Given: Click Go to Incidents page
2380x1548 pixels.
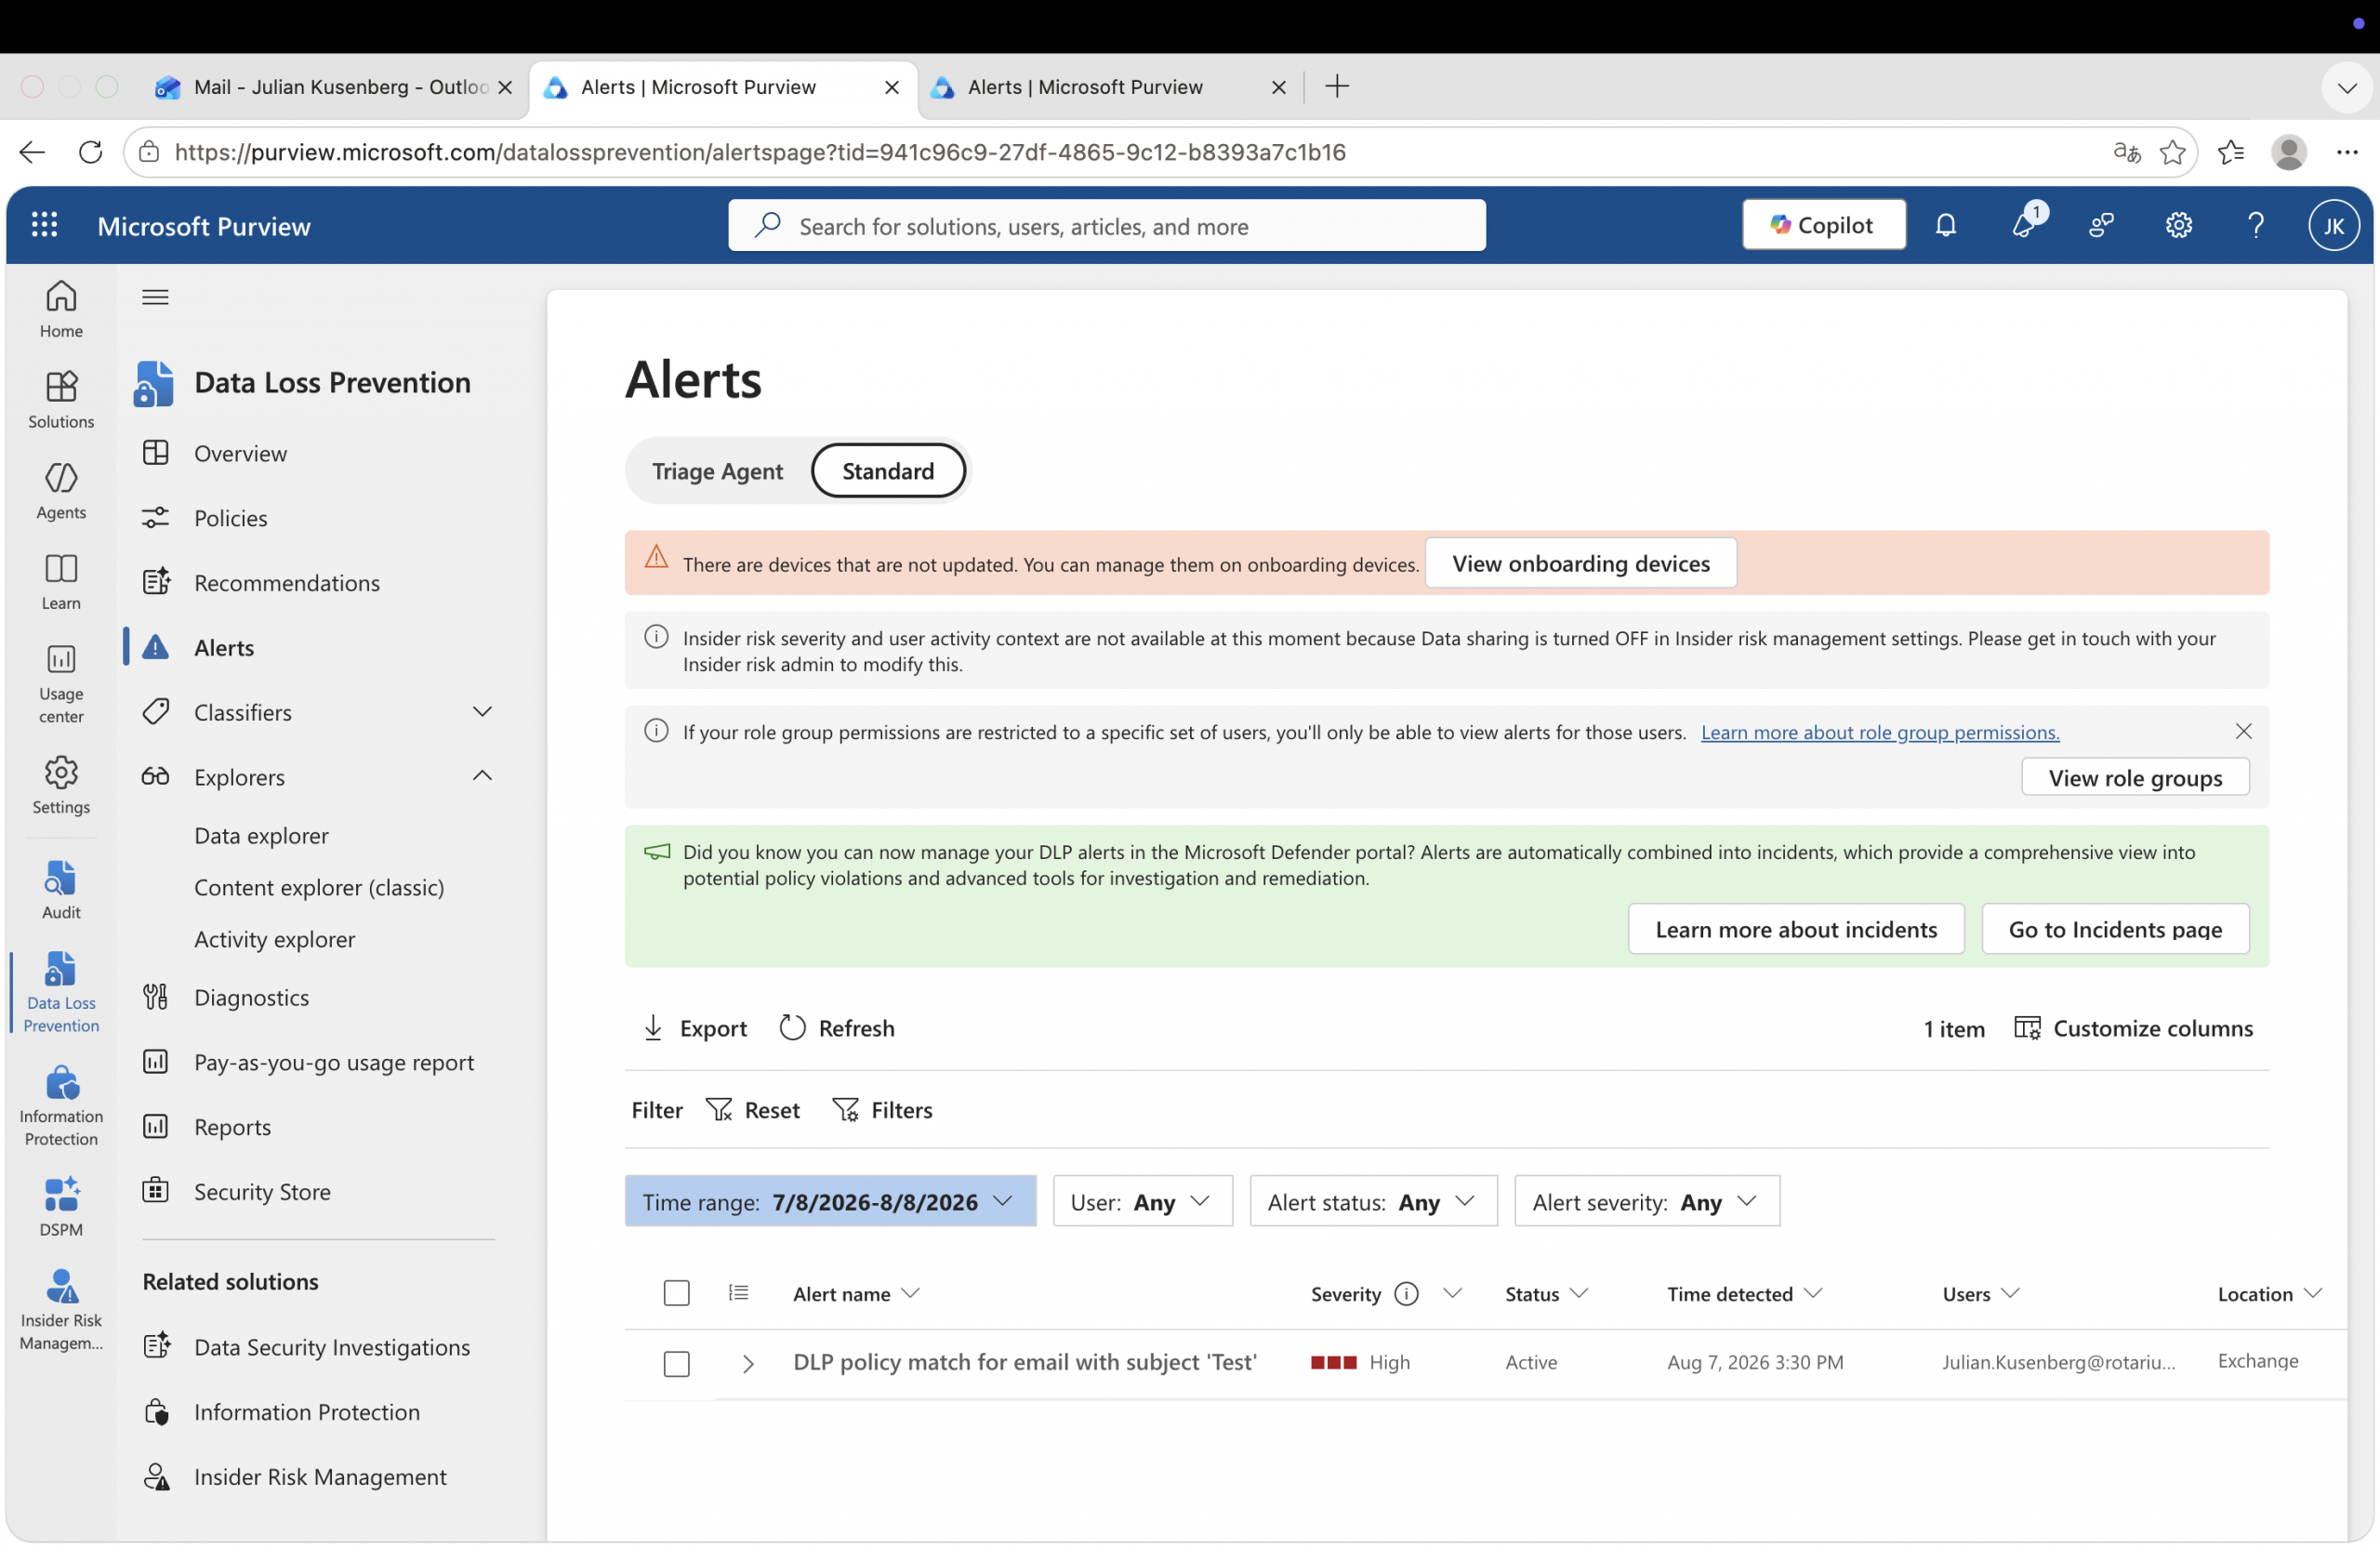Looking at the screenshot, I should tap(2115, 929).
